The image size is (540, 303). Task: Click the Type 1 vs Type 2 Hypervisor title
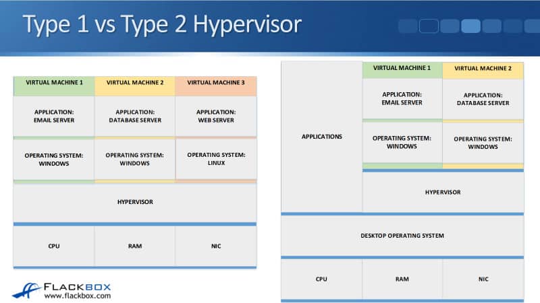pos(162,24)
